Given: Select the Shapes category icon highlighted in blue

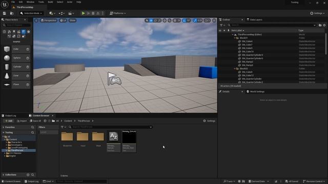Looking at the screenshot, I should [x=24, y=32].
